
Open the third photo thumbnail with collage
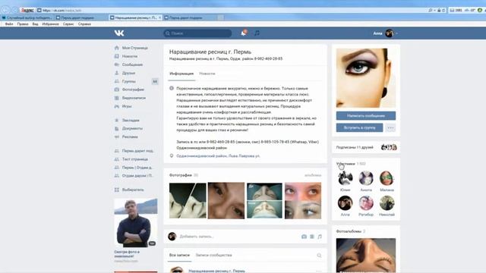(264, 200)
